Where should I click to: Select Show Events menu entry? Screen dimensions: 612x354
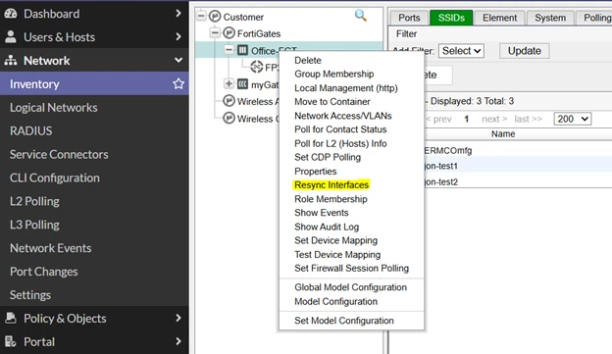[x=322, y=213]
